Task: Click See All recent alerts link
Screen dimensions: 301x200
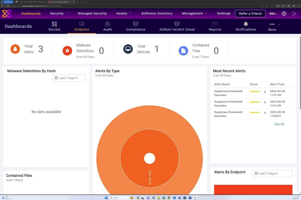Action: [x=279, y=124]
